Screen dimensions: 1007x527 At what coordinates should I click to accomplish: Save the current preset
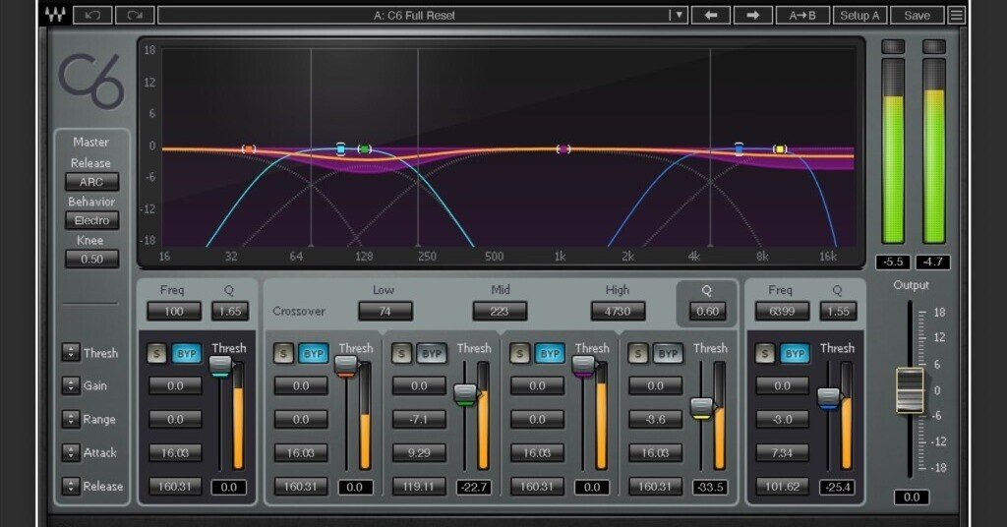pos(917,15)
